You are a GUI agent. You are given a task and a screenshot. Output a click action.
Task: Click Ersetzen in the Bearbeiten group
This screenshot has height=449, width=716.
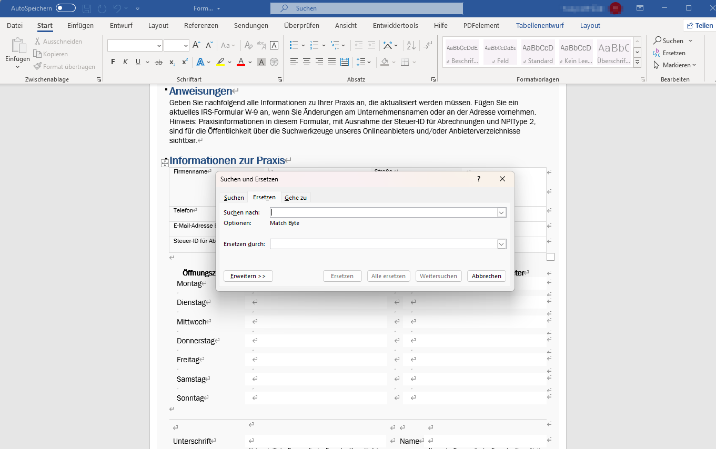[x=669, y=53]
